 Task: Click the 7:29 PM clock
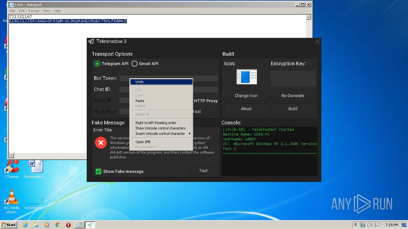[x=391, y=225]
